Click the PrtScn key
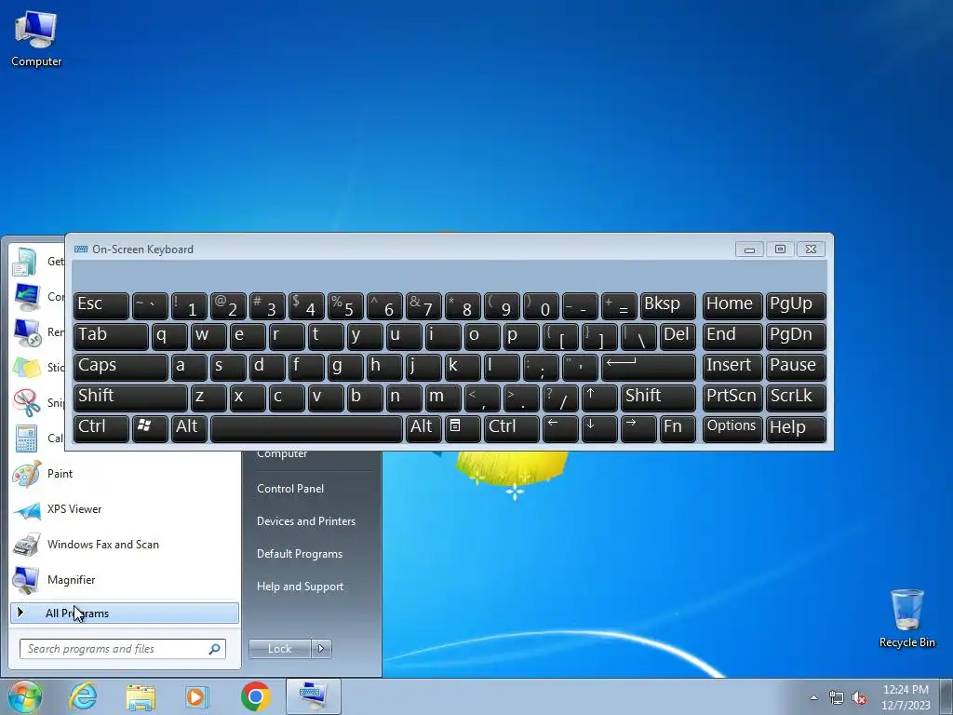The image size is (953, 715). pos(732,398)
